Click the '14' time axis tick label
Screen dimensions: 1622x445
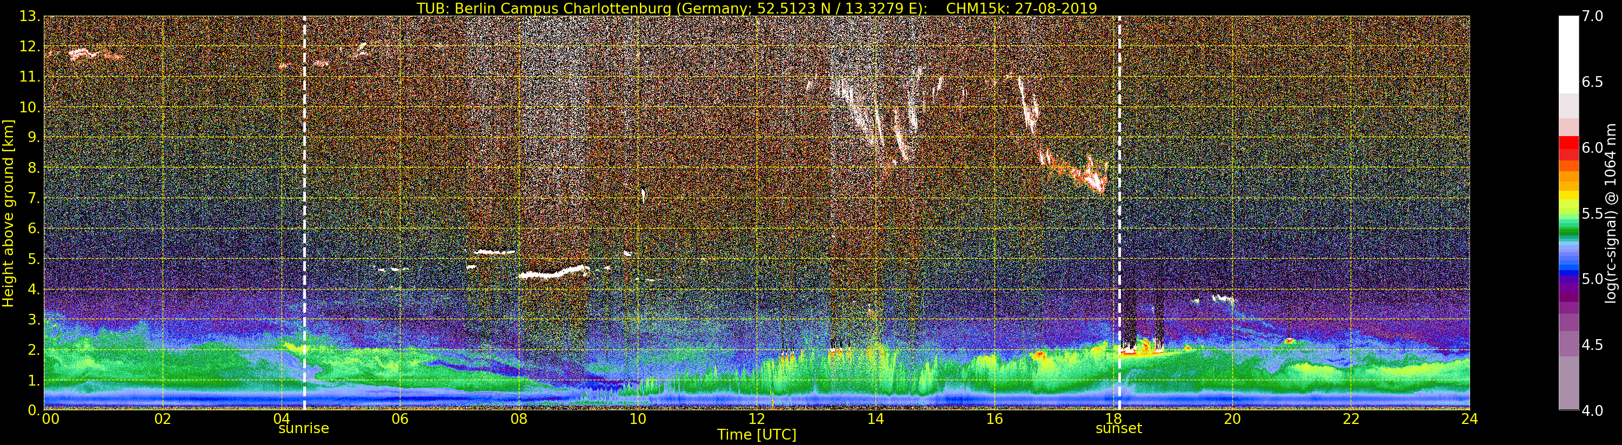coord(875,419)
